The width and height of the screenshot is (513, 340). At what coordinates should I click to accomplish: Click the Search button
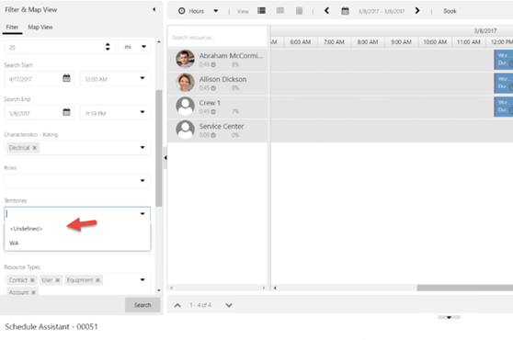tap(142, 305)
